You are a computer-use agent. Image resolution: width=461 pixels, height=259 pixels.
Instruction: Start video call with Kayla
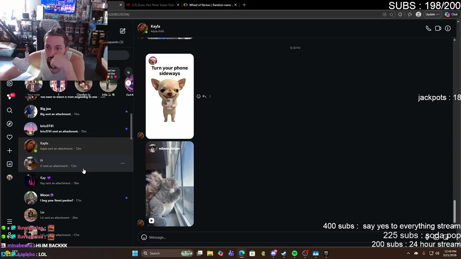(438, 28)
